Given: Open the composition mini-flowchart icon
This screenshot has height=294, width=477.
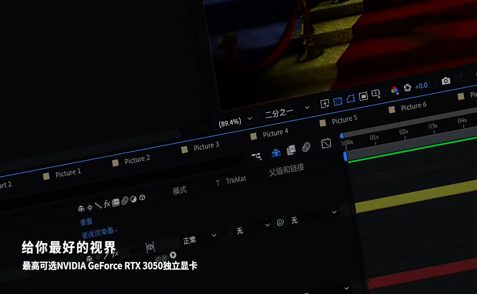Looking at the screenshot, I should click(257, 156).
